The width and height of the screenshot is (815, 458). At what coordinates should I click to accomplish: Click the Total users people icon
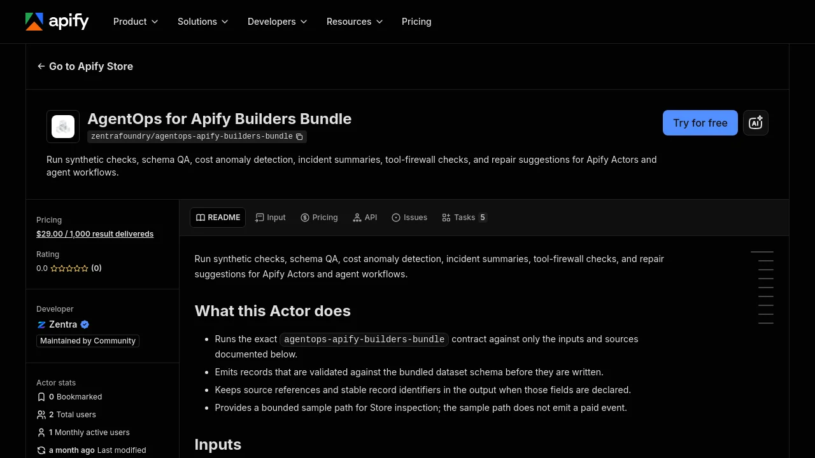[41, 415]
